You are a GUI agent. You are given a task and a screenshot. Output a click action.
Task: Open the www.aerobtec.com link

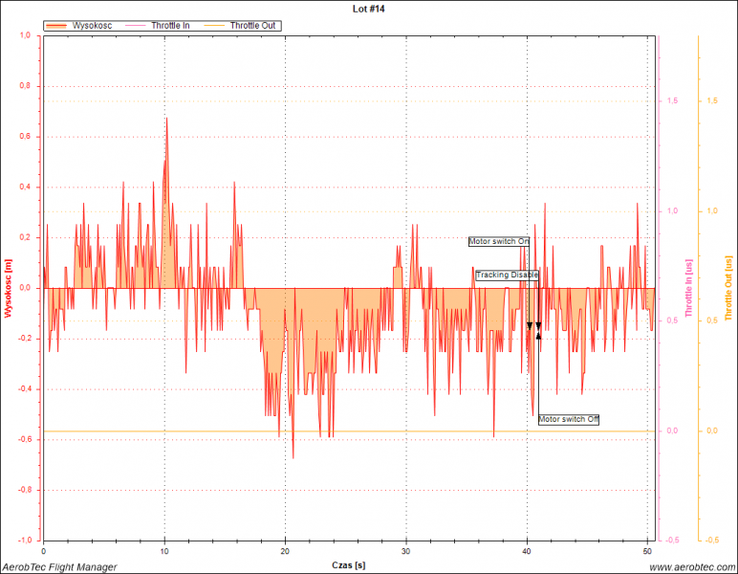point(691,567)
